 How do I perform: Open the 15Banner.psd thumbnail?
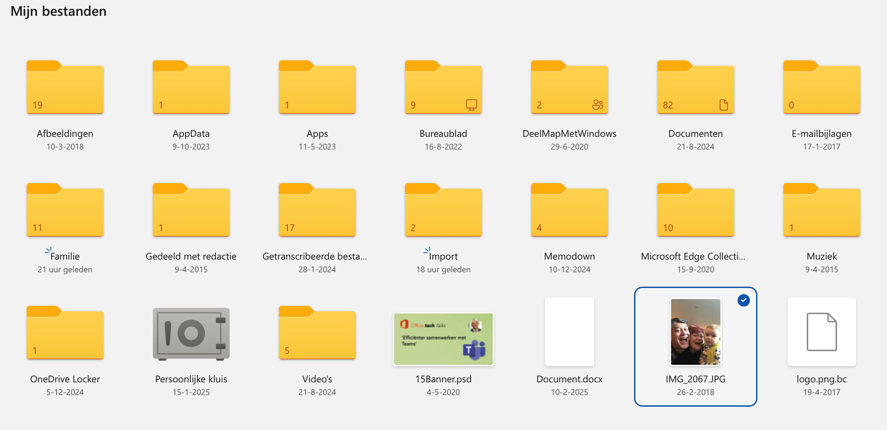[443, 339]
